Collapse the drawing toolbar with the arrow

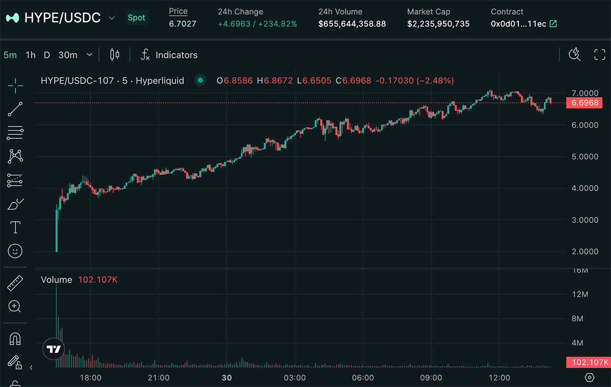[x=31, y=367]
